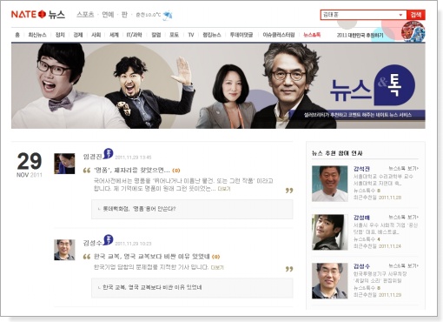The height and width of the screenshot is (322, 443).
Task: Open the umbrella weather icon
Action: pyautogui.click(x=168, y=15)
